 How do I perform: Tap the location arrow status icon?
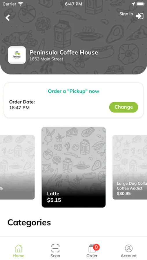(x=133, y=4)
